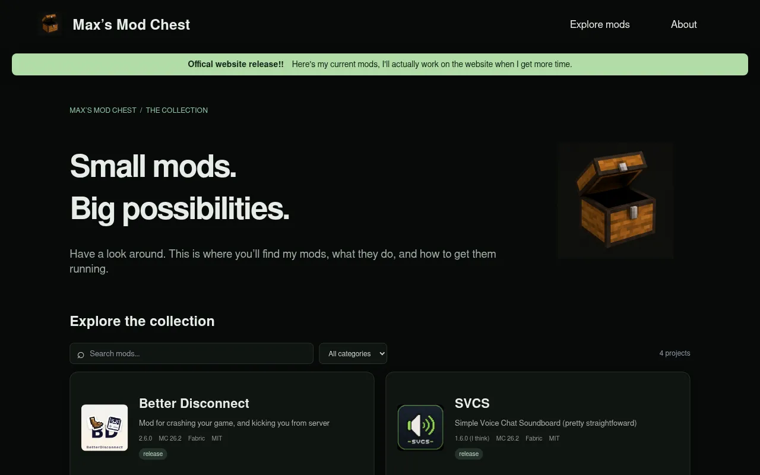
Task: Open the SVCS mod title
Action: tap(472, 403)
